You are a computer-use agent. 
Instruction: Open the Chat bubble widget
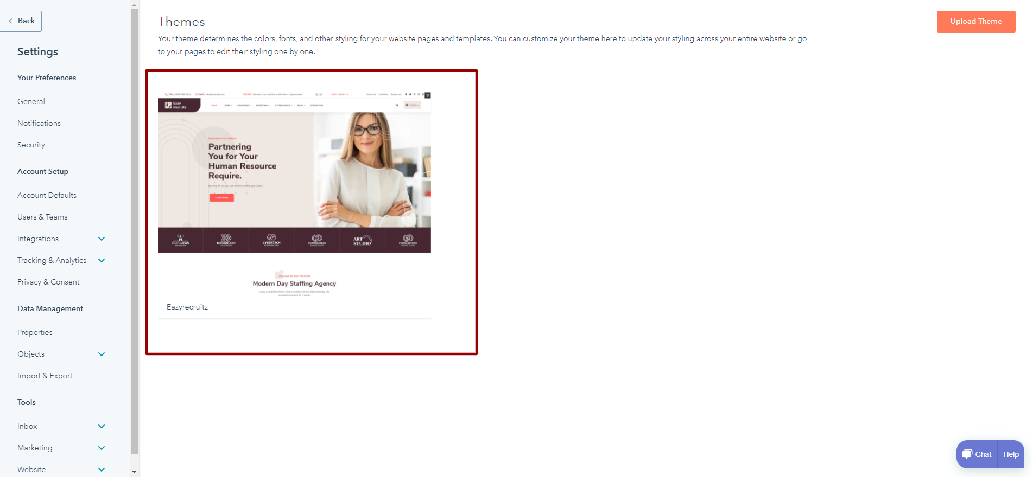tap(977, 454)
